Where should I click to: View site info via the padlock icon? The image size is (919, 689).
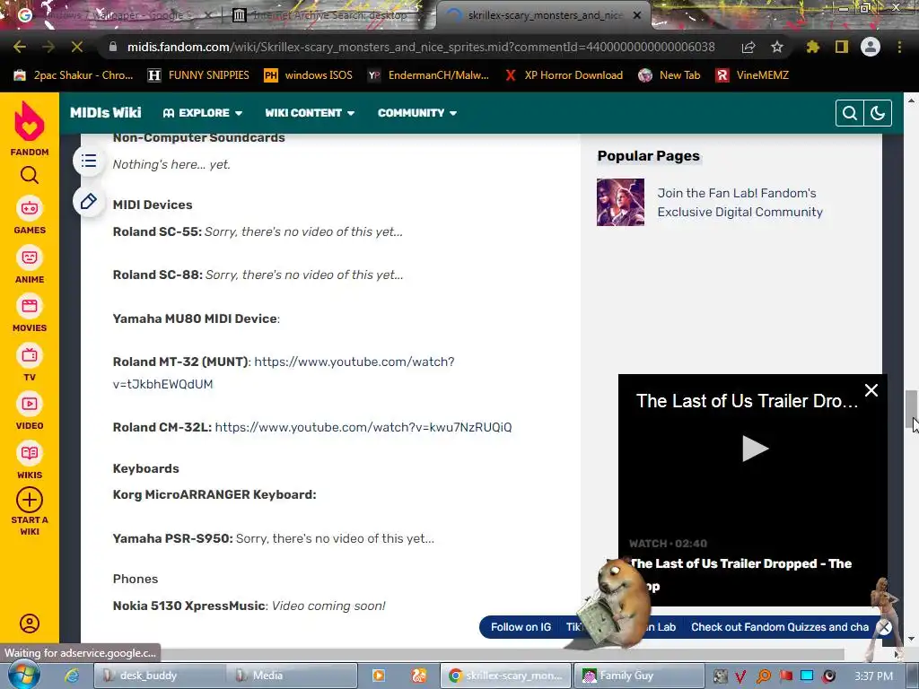pyautogui.click(x=113, y=47)
